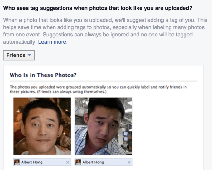This screenshot has height=170, width=212.
Task: Click the sentence starting 'When a photo that looks like you'
Action: (94, 20)
